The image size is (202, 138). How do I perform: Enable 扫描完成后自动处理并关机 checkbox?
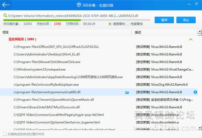(5, 134)
